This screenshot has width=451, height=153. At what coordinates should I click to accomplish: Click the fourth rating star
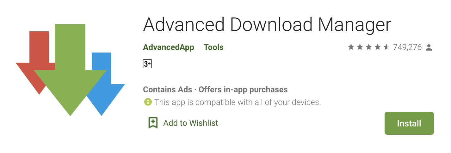click(x=378, y=47)
